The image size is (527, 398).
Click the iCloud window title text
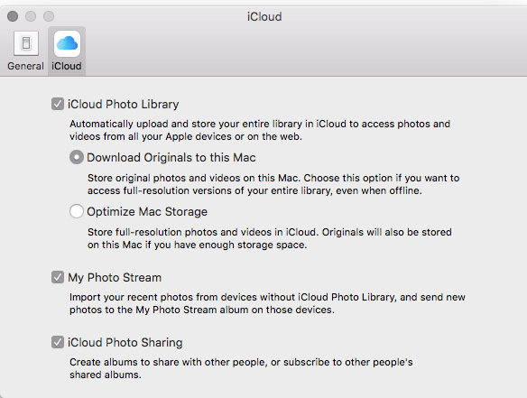click(x=264, y=16)
